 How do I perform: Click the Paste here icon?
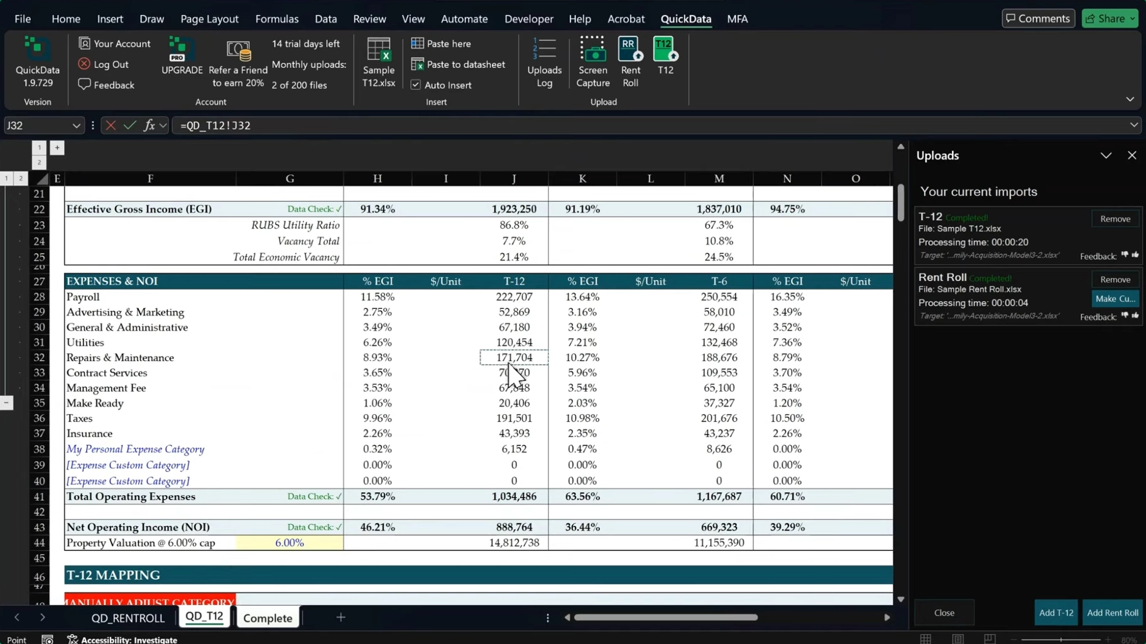click(418, 43)
